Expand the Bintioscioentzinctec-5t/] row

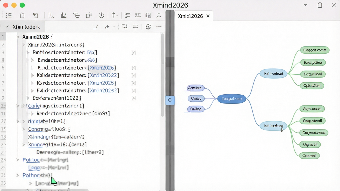(28, 53)
